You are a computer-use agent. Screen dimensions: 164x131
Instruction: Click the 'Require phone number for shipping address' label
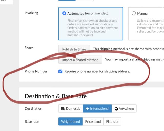point(97,71)
